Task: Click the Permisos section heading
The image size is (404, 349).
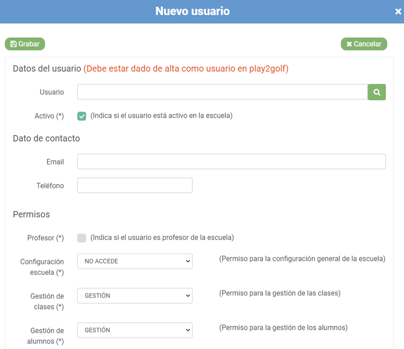Action: [x=32, y=214]
